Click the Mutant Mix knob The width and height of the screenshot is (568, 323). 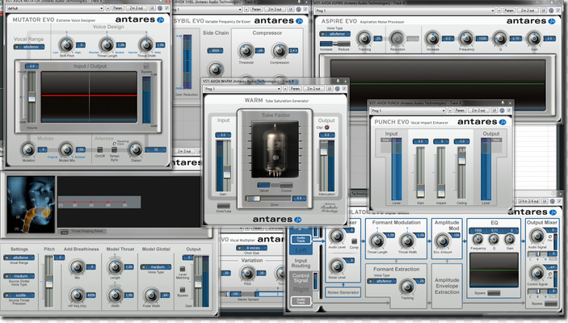point(66,149)
